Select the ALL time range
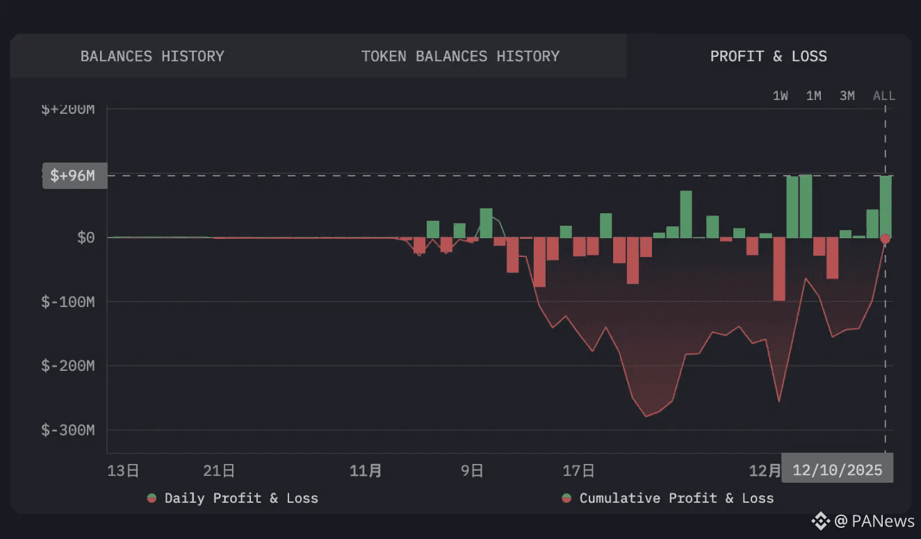 tap(884, 96)
